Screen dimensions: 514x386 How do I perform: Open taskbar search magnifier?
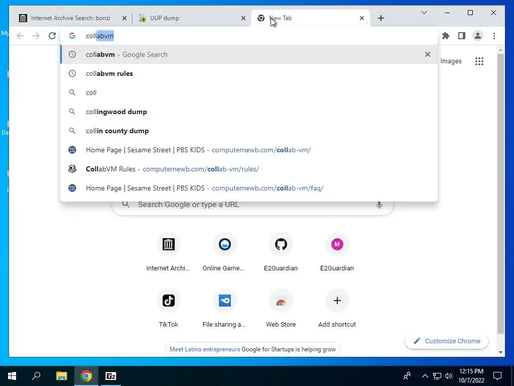pos(36,376)
